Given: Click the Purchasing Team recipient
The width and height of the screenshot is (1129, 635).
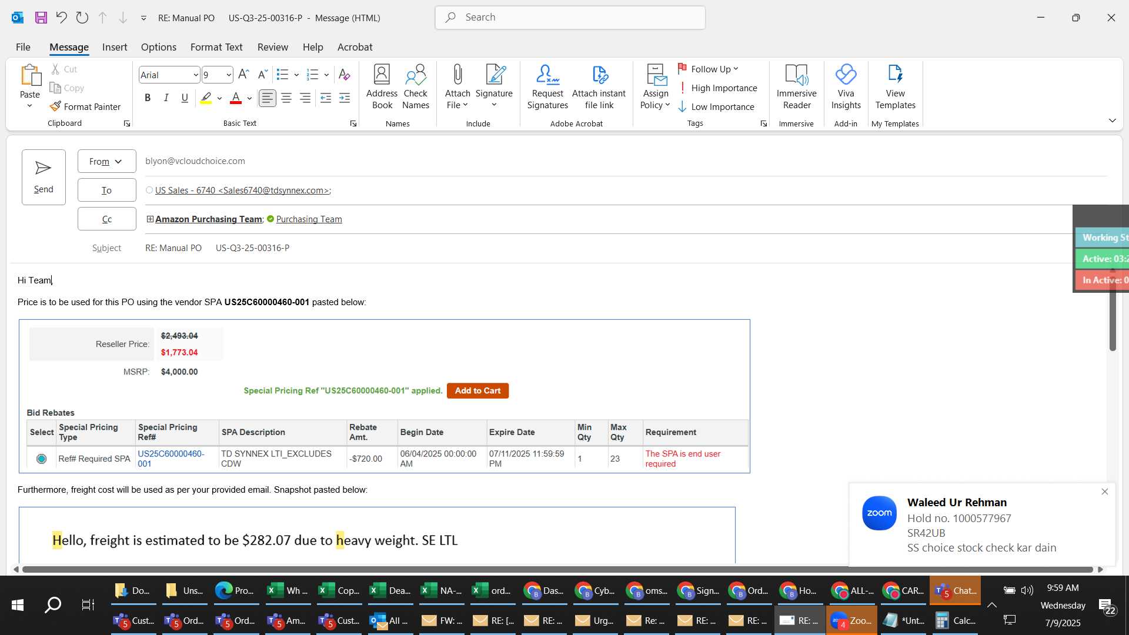Looking at the screenshot, I should (309, 219).
